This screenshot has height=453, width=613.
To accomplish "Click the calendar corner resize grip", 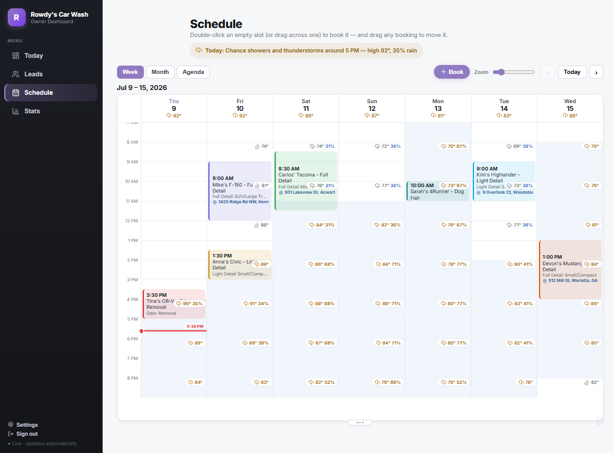I will [600, 421].
